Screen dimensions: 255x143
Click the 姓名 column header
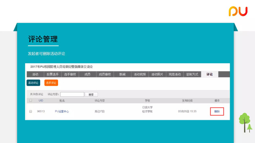pyautogui.click(x=62, y=100)
